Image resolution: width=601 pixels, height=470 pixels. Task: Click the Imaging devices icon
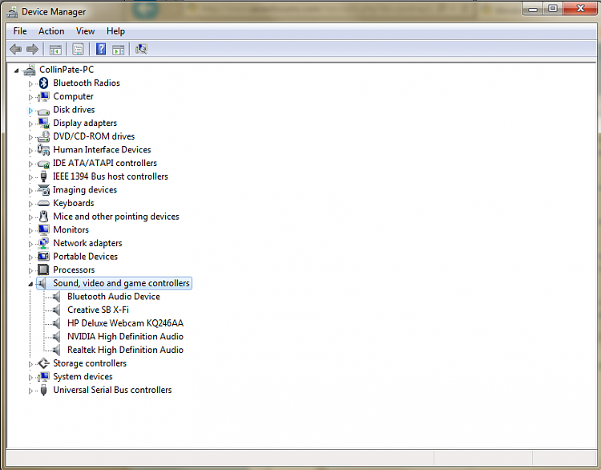[x=44, y=190]
